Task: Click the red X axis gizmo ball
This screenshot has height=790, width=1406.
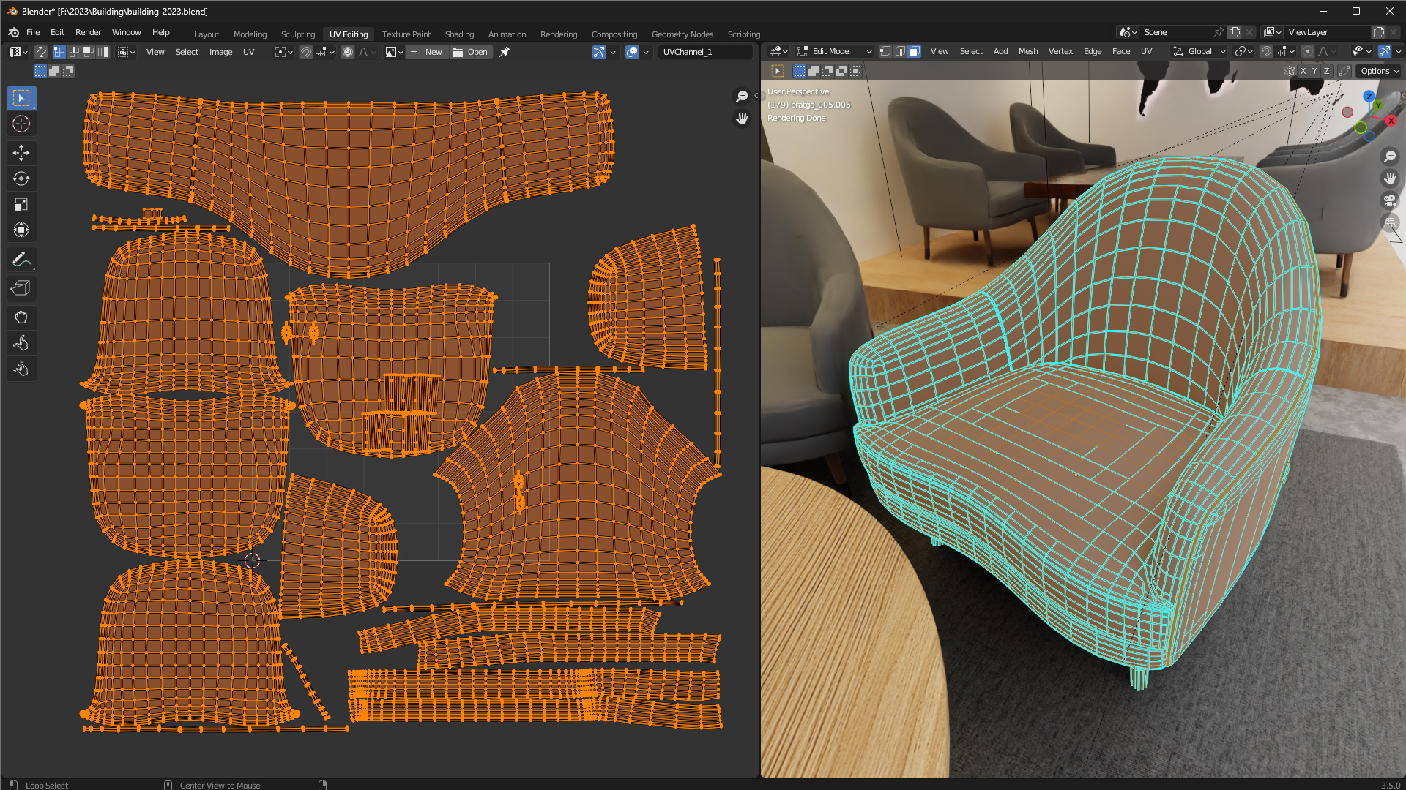Action: [1391, 121]
